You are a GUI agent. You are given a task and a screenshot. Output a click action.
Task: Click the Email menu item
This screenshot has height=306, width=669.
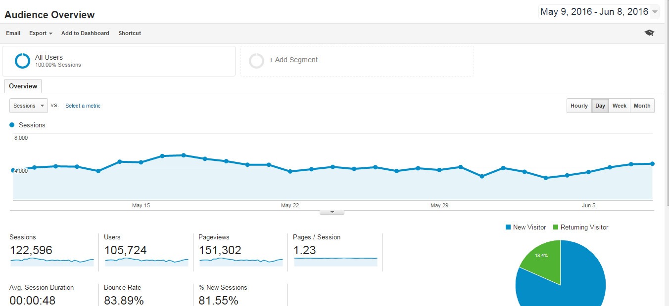(13, 33)
